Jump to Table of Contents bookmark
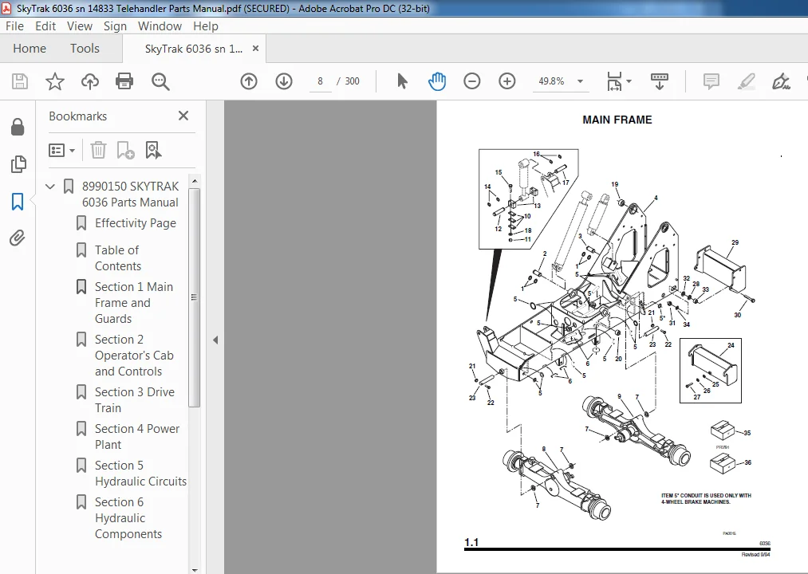This screenshot has width=808, height=574. 117,258
